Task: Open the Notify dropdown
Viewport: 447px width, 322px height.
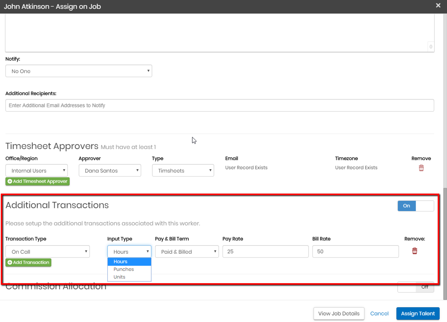Action: (79, 71)
